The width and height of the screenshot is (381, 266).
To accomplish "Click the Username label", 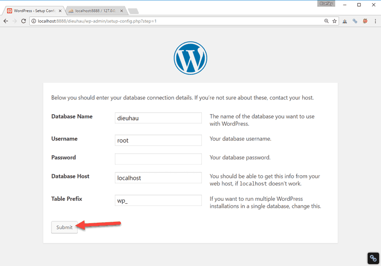I will click(64, 139).
